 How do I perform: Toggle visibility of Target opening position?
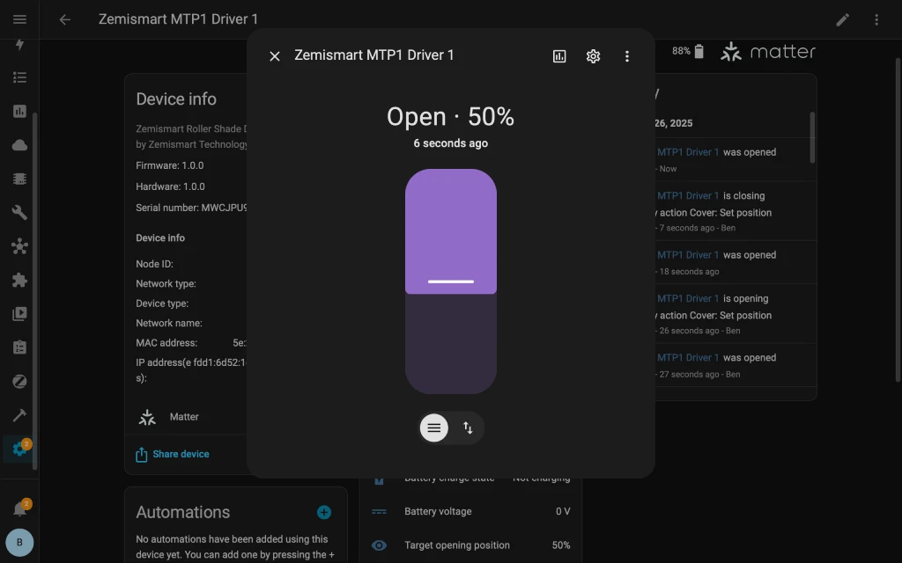coord(379,545)
